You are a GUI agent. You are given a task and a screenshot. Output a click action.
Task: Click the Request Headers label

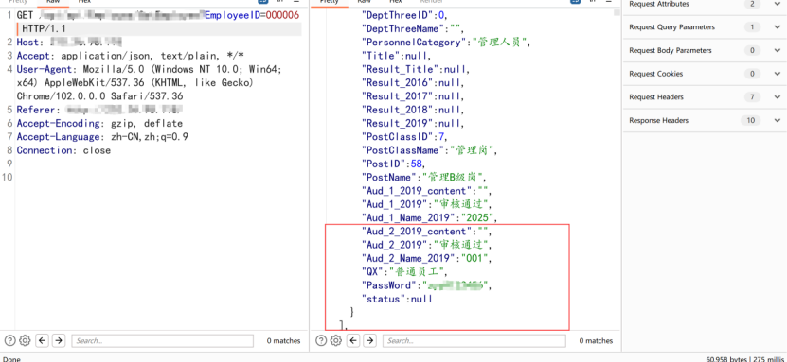656,97
